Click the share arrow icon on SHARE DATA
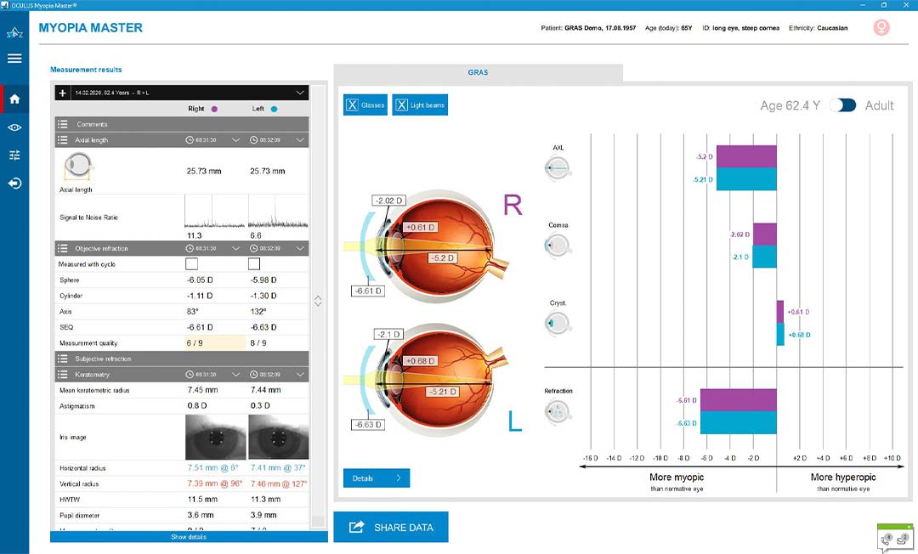This screenshot has height=554, width=918. click(x=356, y=527)
